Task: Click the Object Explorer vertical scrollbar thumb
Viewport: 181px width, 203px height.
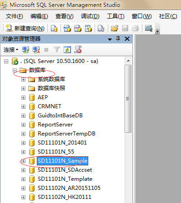Action: tap(128, 99)
